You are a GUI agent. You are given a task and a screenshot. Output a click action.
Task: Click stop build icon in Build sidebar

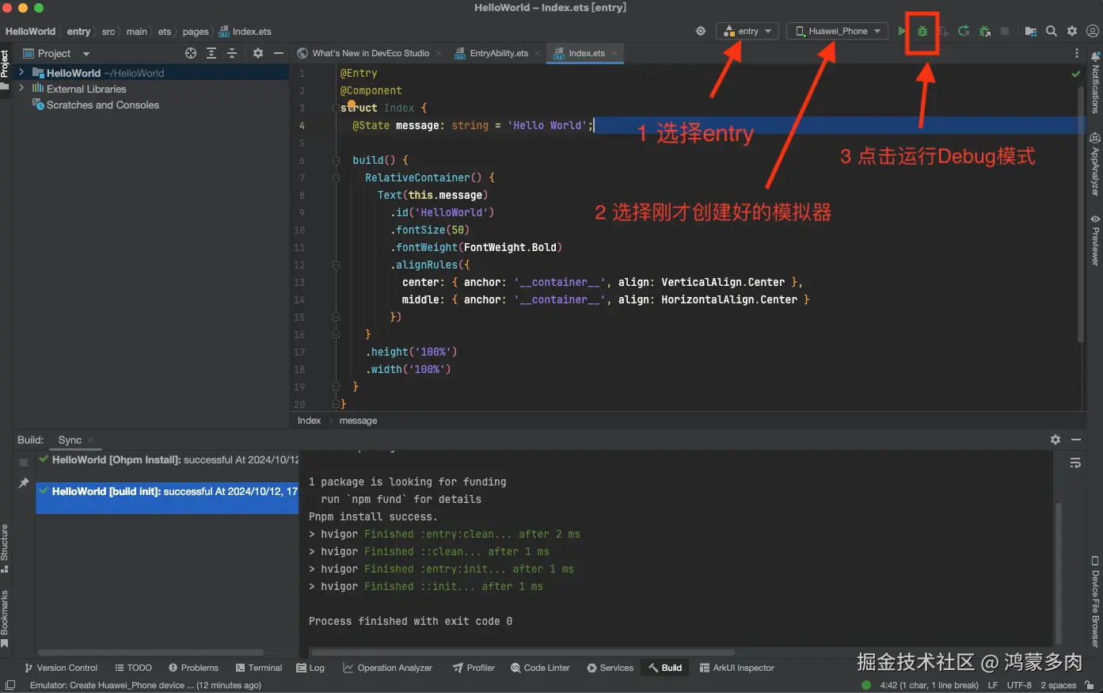coord(24,462)
